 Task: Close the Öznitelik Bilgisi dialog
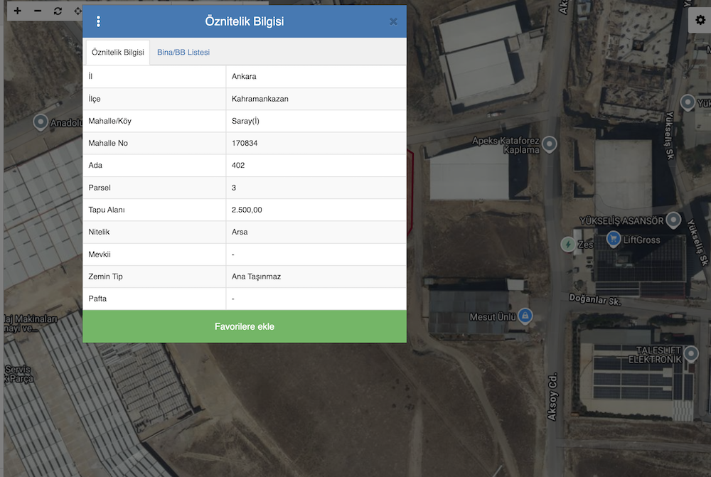click(393, 21)
